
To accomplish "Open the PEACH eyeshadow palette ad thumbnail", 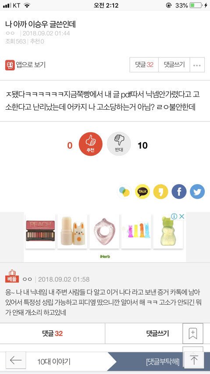I will coord(40,231).
